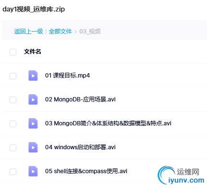Check the box for 01 课程目标.mp4
207x188 pixels.
(13, 76)
